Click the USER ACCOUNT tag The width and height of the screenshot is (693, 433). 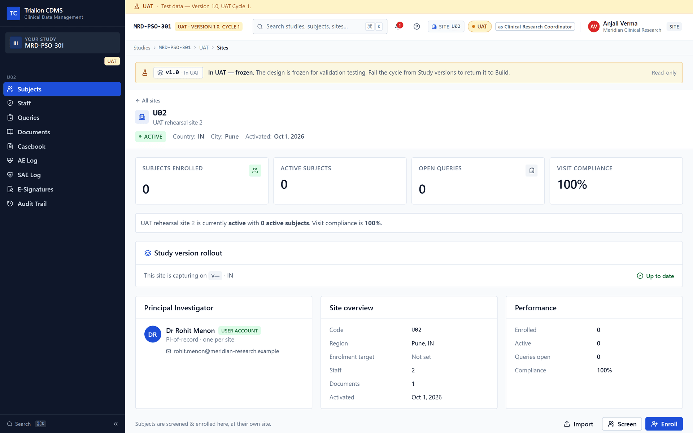tap(239, 331)
